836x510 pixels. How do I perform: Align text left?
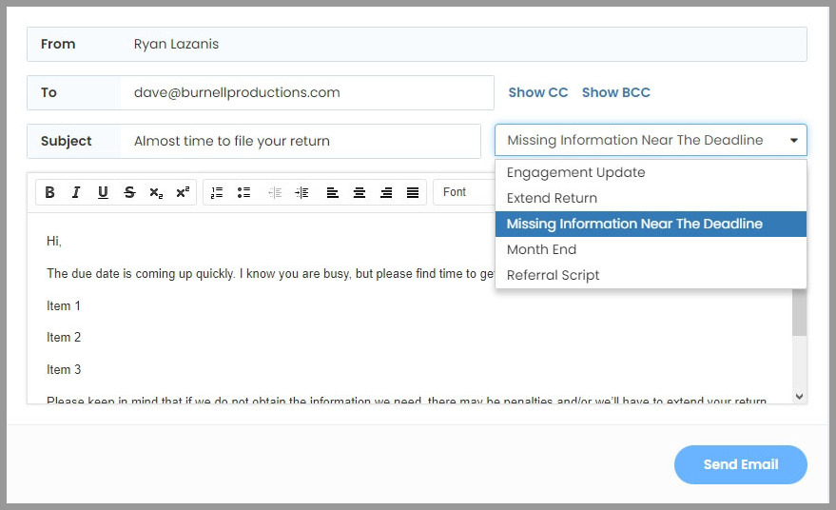(x=333, y=192)
